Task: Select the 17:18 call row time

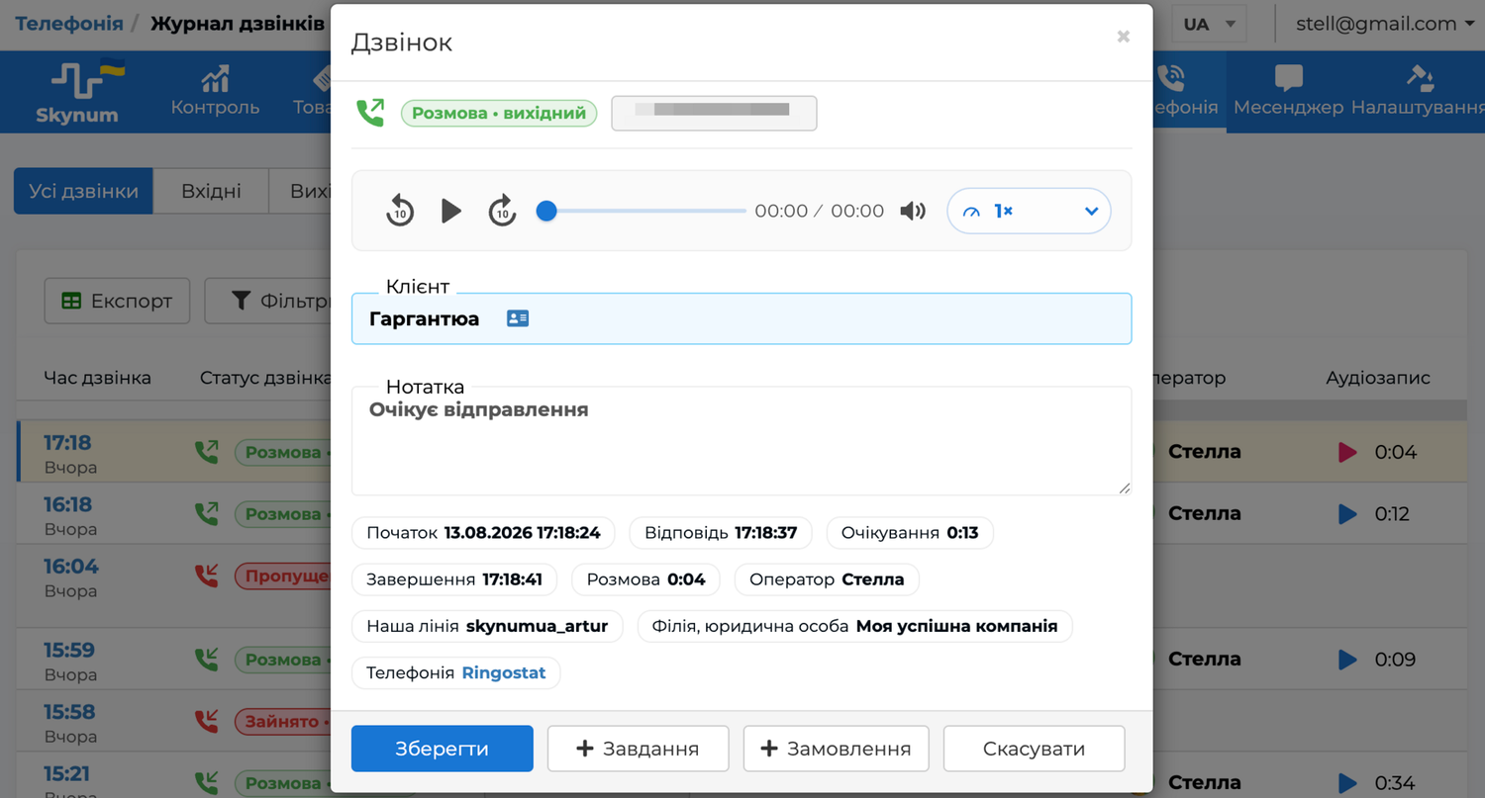Action: point(67,442)
